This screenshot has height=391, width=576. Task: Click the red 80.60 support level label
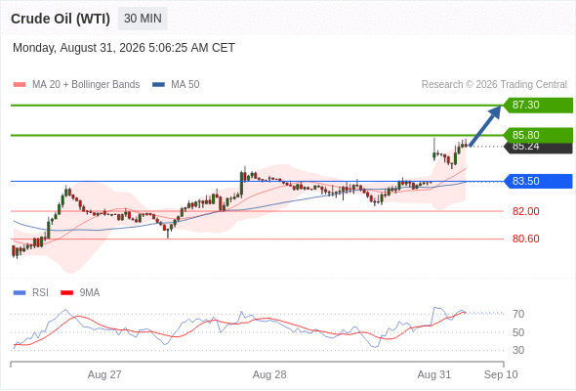click(525, 239)
